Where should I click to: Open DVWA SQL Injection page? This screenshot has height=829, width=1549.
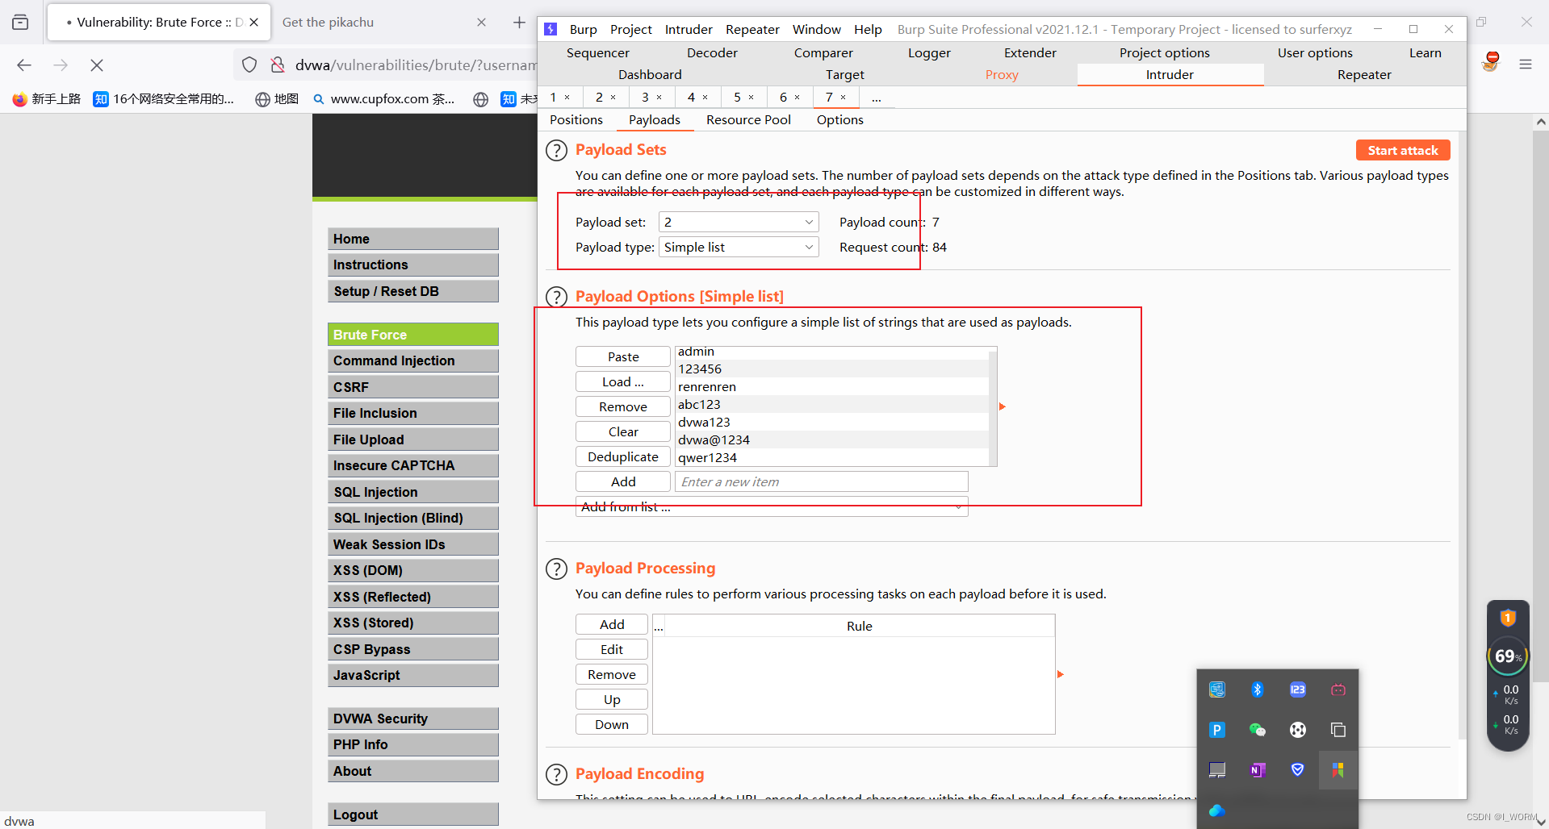pos(413,492)
